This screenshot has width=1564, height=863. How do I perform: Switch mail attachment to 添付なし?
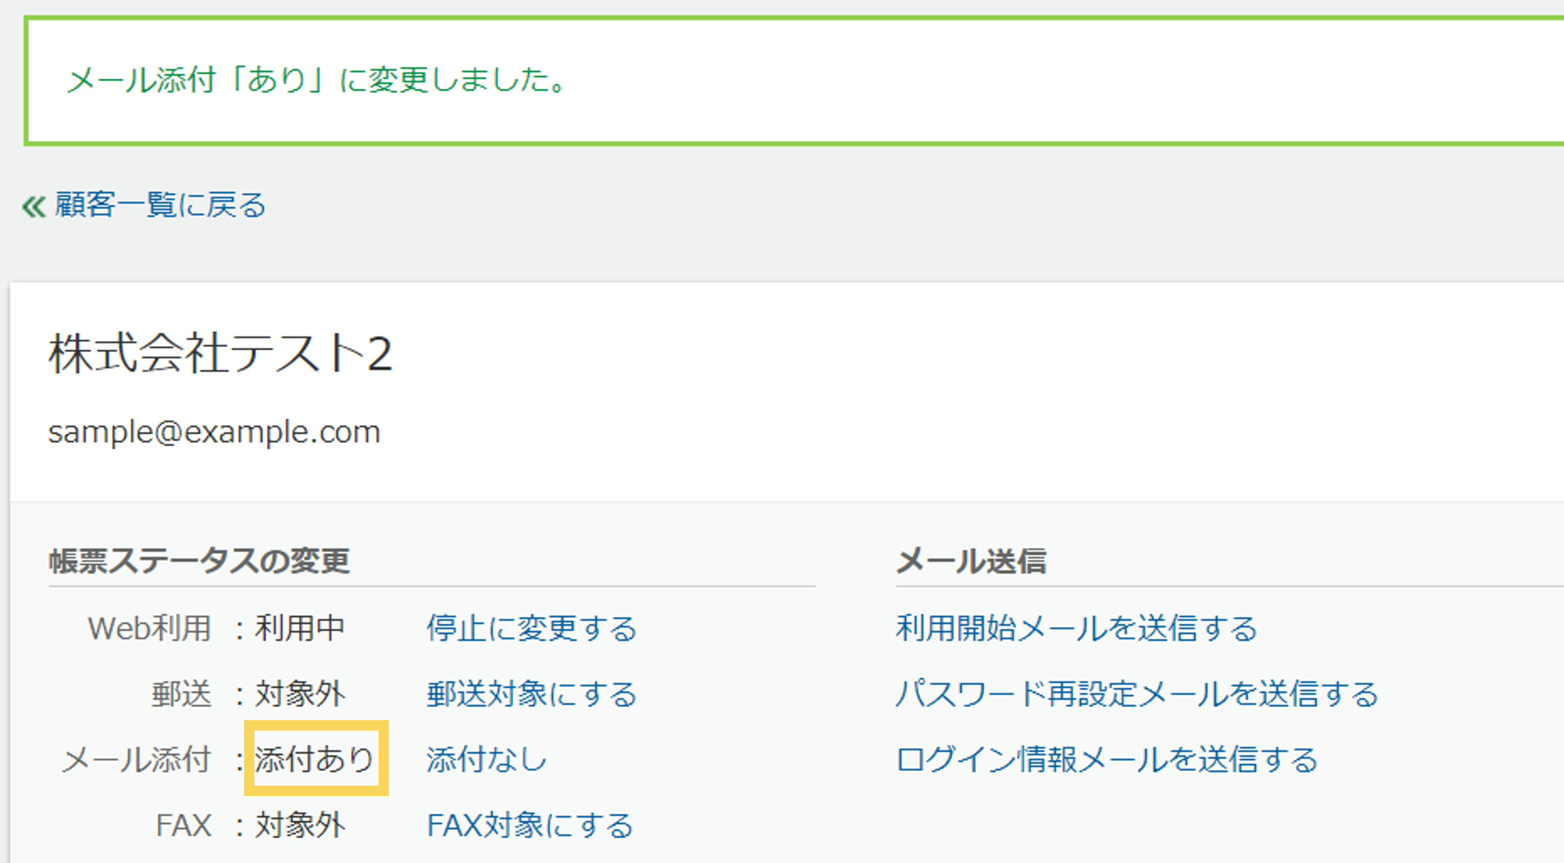486,759
